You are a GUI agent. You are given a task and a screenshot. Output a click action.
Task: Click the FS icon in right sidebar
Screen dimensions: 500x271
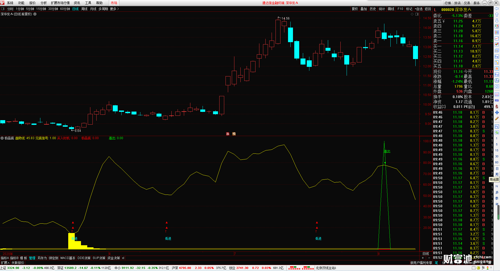(x=497, y=127)
